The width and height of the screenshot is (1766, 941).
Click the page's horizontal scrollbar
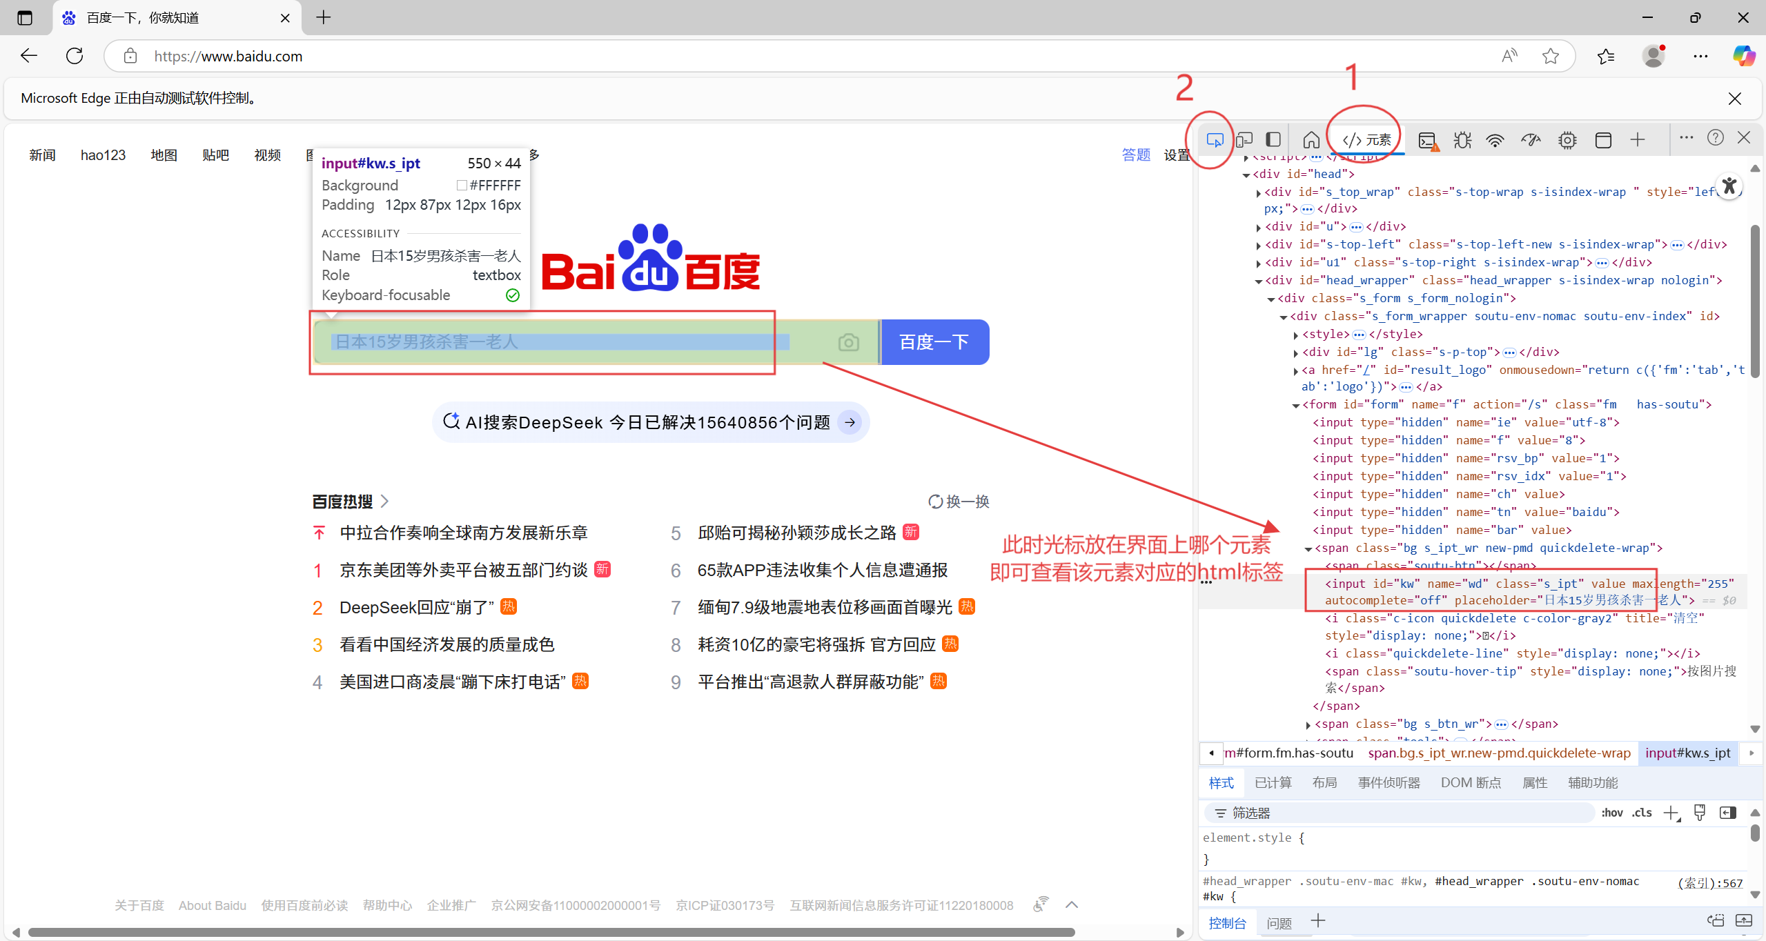tap(551, 932)
